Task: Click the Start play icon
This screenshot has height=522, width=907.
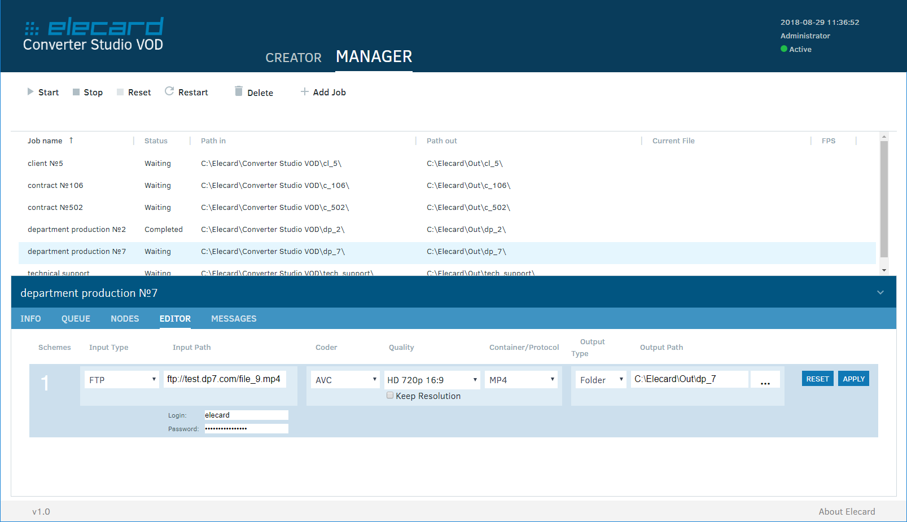Action: click(x=30, y=92)
